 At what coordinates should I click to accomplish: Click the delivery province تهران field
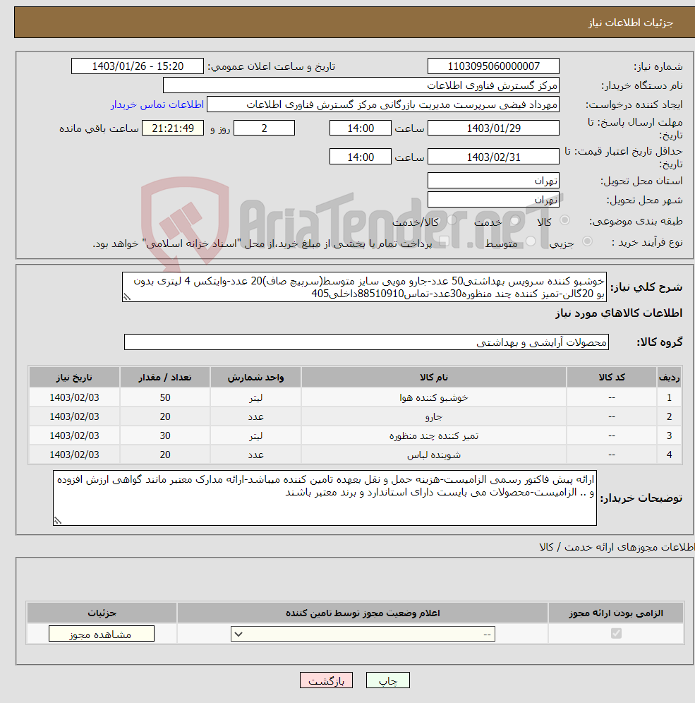493,180
